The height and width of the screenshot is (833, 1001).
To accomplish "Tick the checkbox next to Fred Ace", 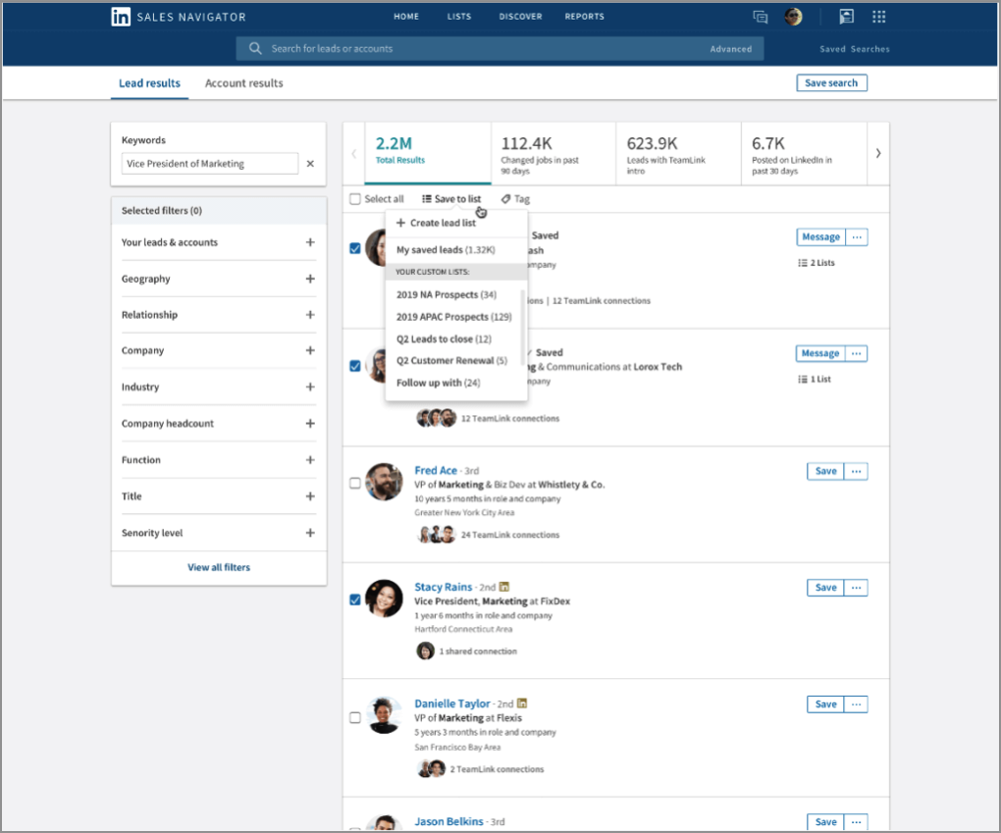I will coord(355,483).
